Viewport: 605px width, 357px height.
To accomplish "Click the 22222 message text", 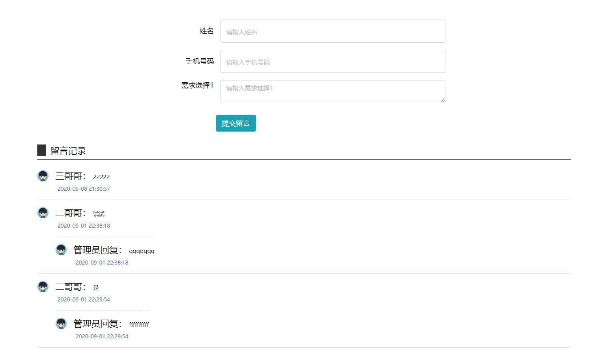I will [x=101, y=177].
